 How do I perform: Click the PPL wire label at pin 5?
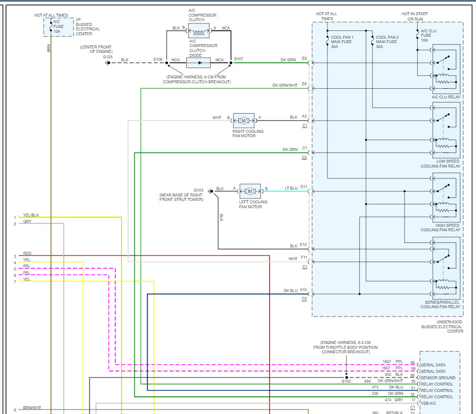(26, 266)
